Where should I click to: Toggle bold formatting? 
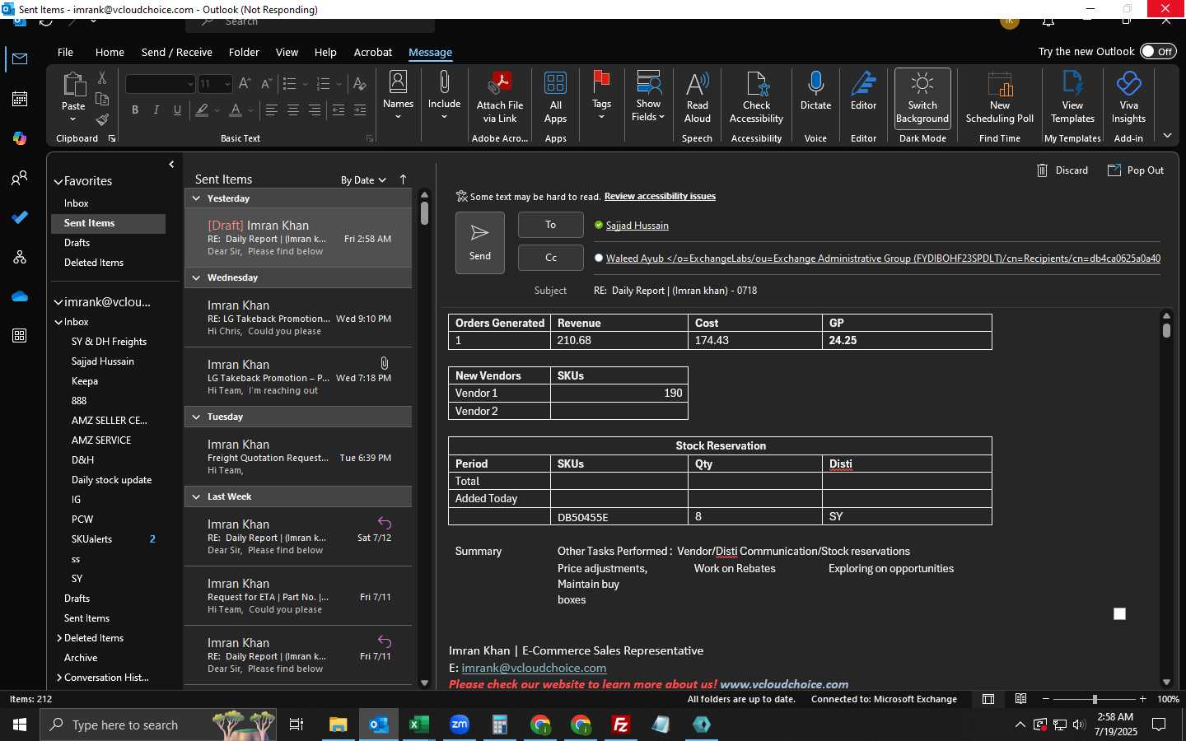click(135, 110)
